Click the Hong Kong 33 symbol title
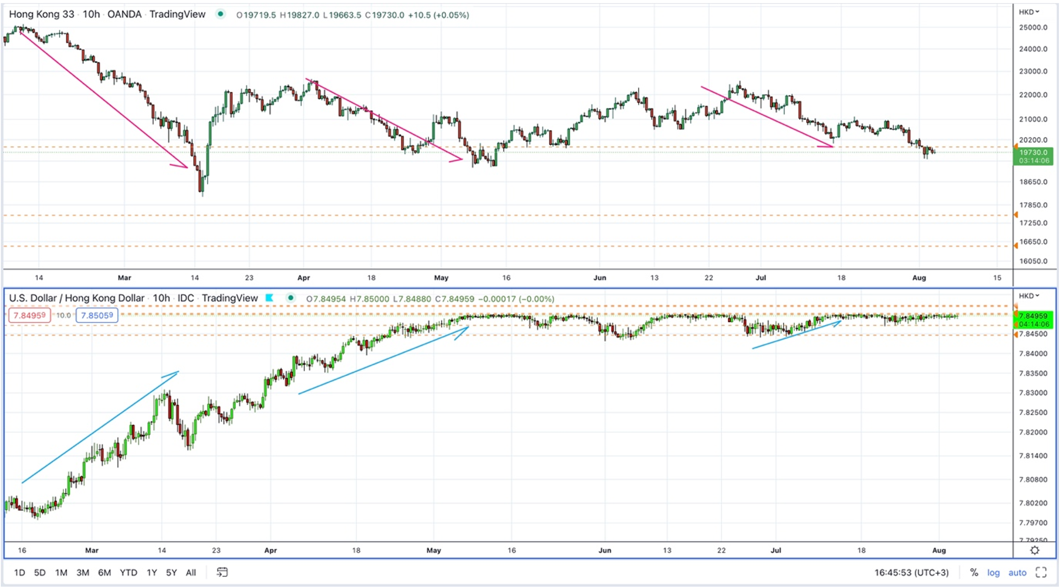Image resolution: width=1062 pixels, height=588 pixels. tap(42, 14)
